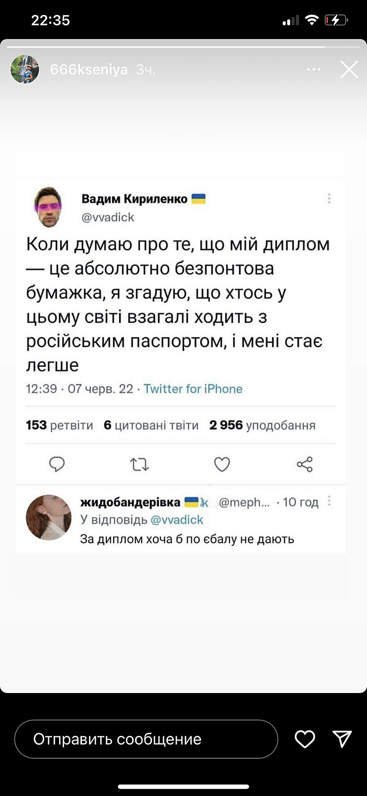Tap the @vvadick mention in the reply

coord(177,520)
